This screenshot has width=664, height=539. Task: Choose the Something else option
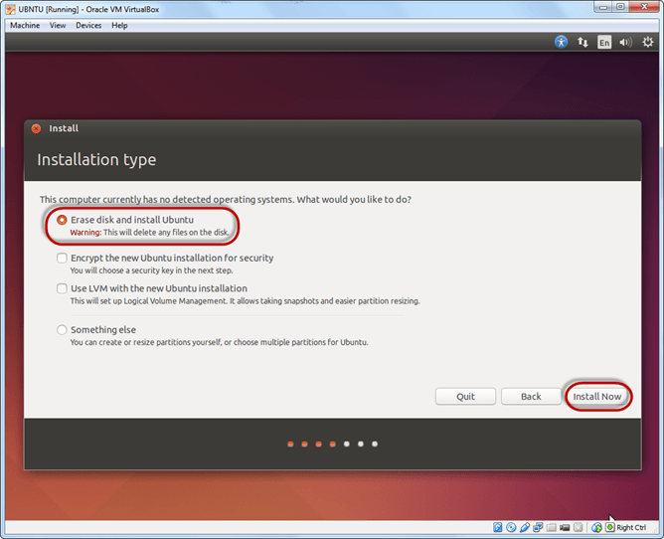pos(63,330)
